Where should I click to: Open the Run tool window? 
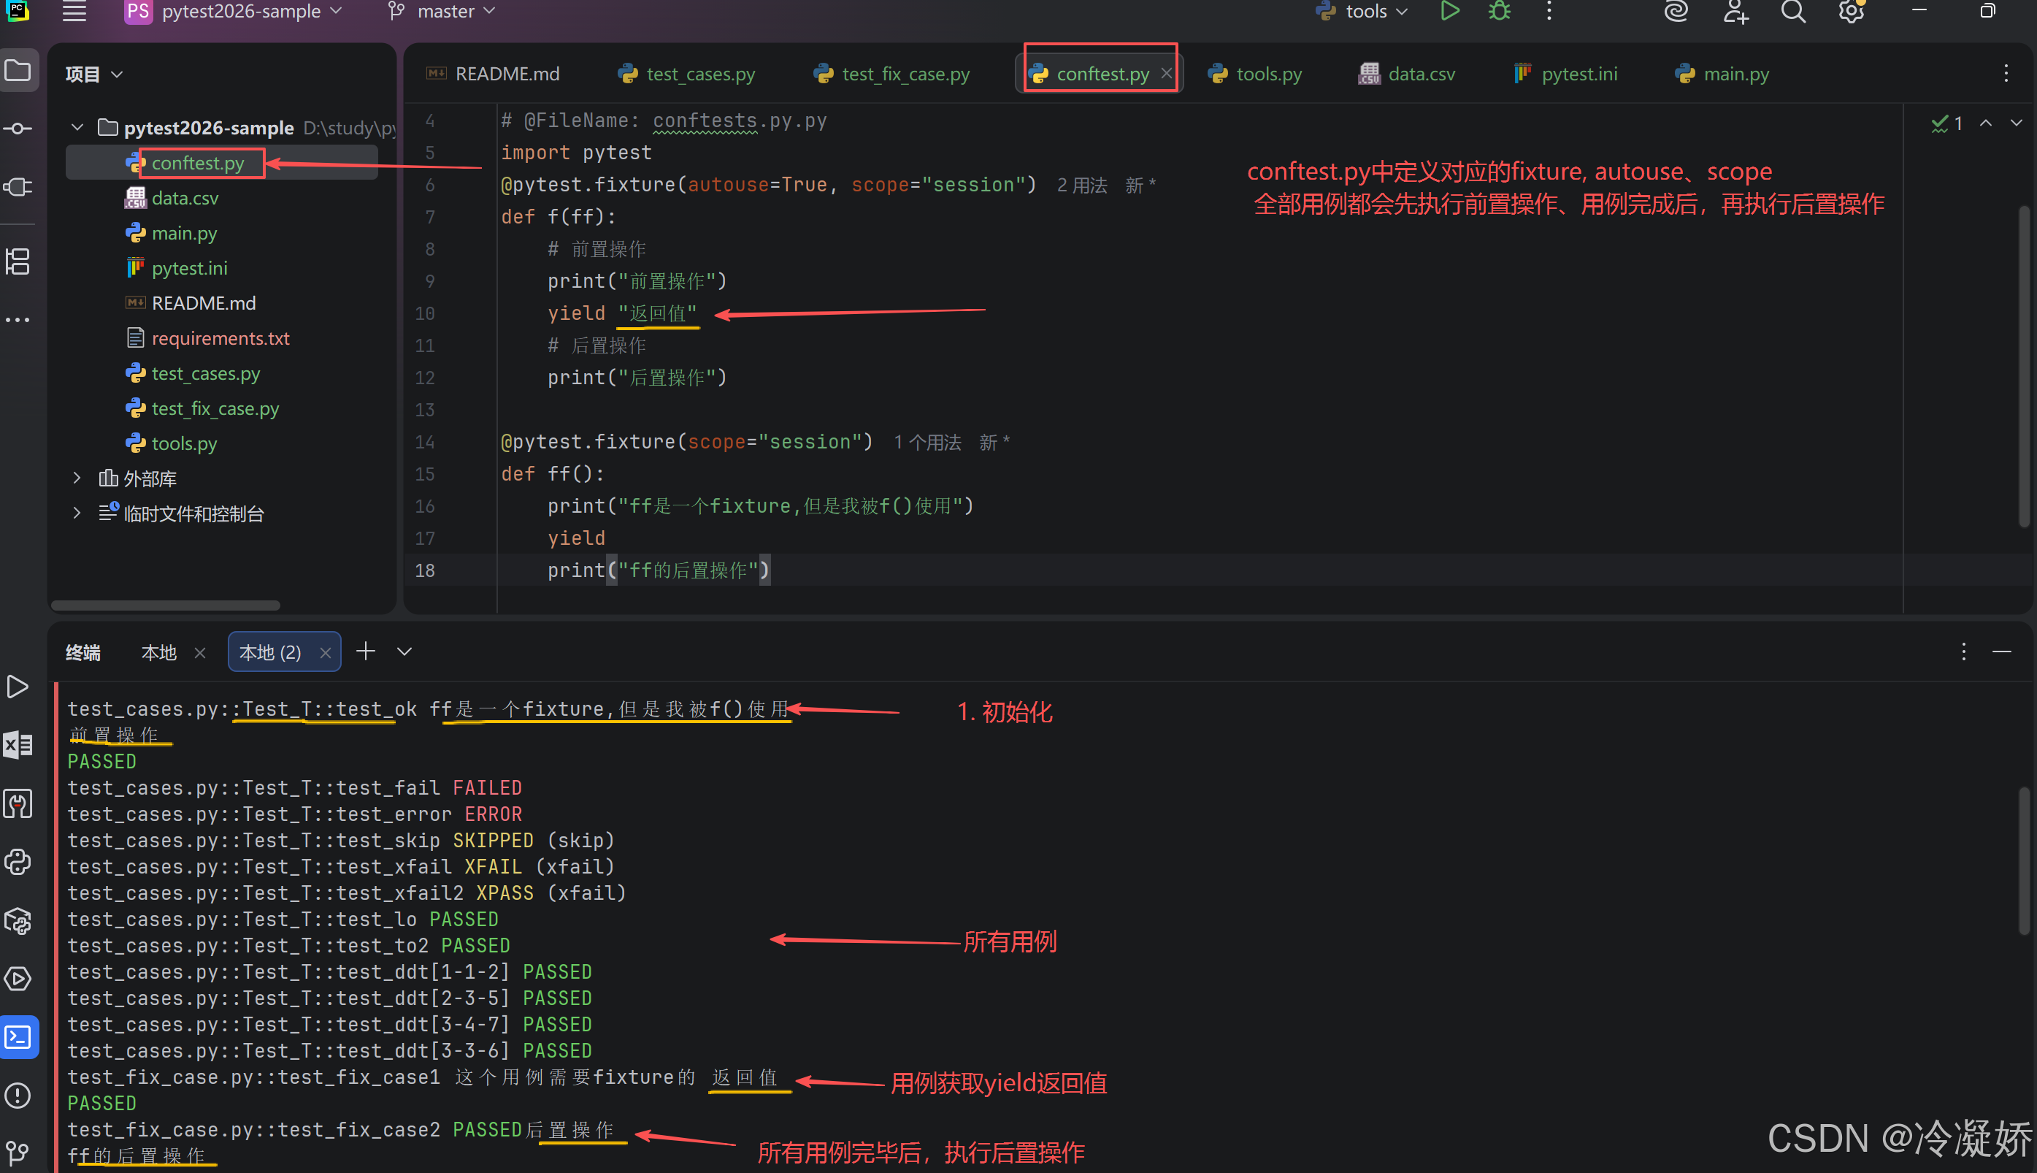point(18,687)
